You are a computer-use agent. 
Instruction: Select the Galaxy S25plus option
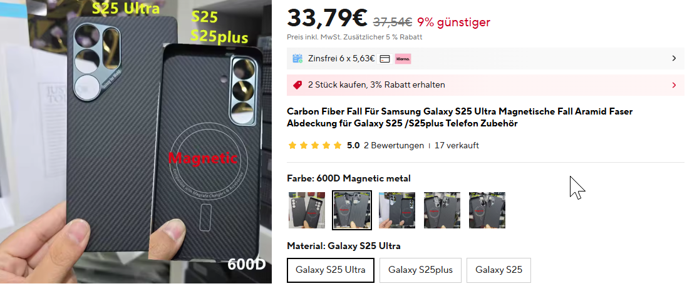pos(420,270)
